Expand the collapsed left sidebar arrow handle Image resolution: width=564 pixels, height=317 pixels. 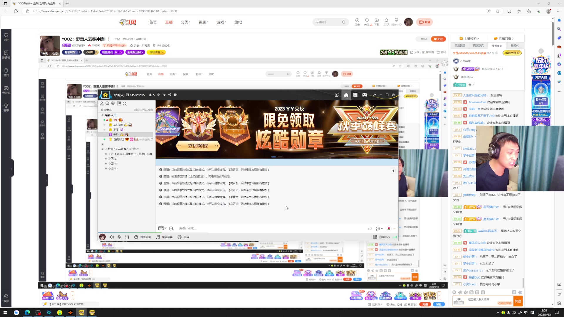point(11,168)
